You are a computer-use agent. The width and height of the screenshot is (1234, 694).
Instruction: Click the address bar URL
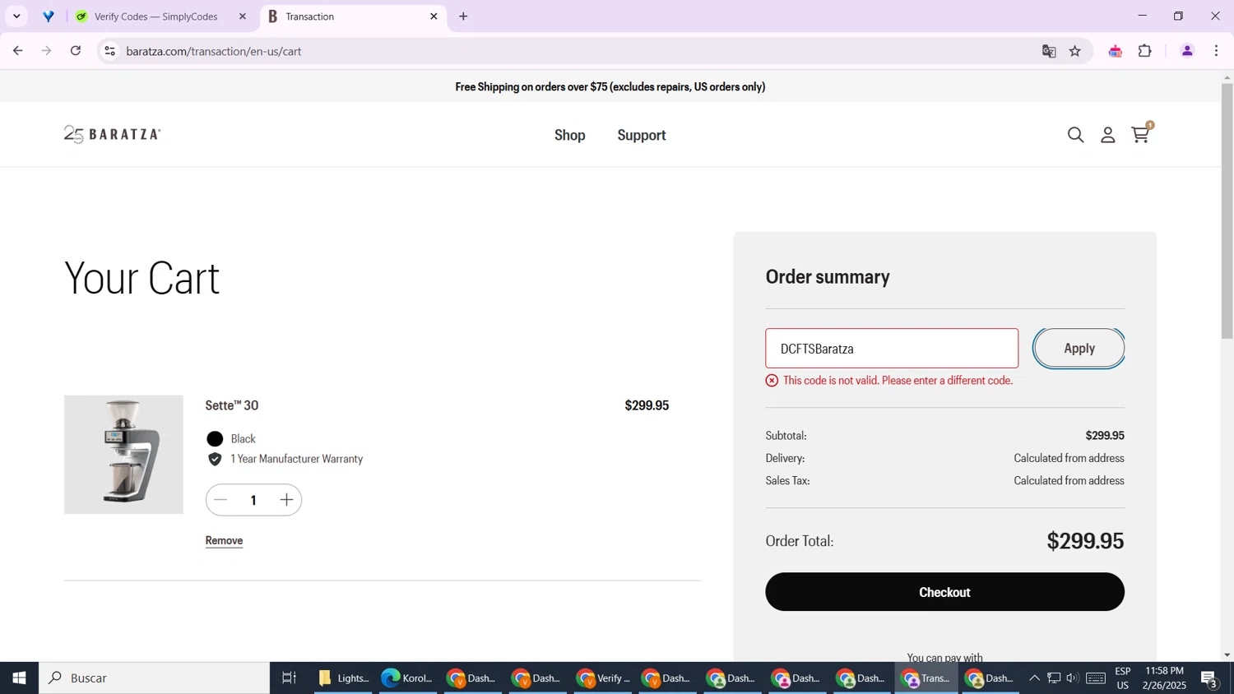pos(214,51)
